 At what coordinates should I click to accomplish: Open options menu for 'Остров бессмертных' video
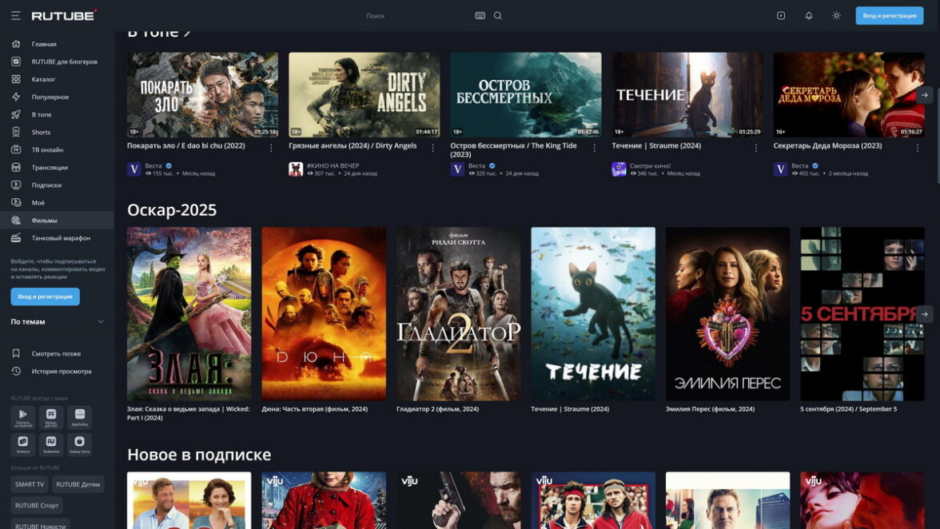pos(594,148)
